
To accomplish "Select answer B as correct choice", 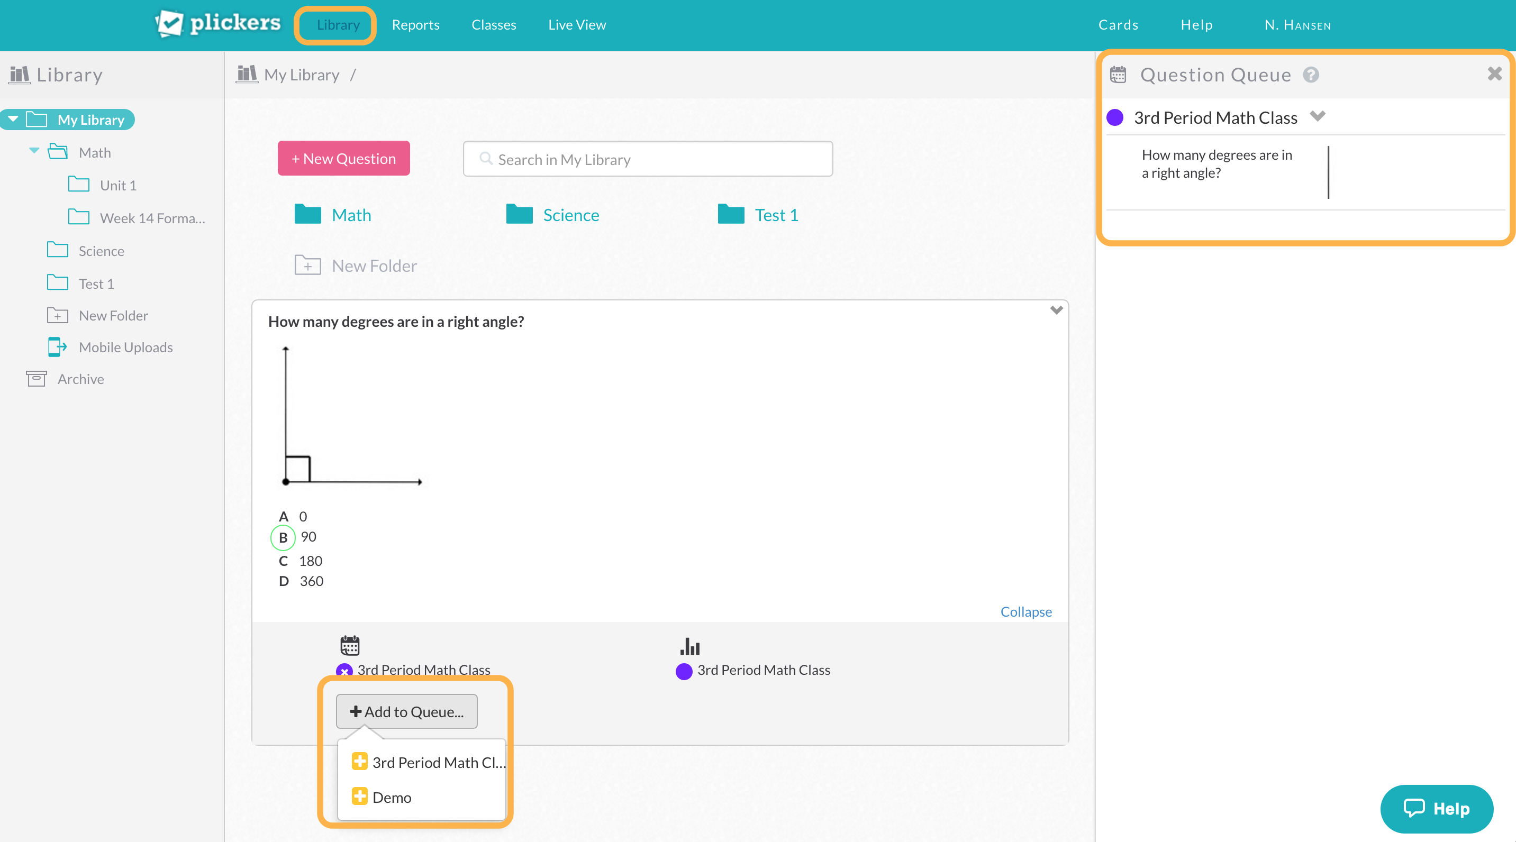I will 283,537.
